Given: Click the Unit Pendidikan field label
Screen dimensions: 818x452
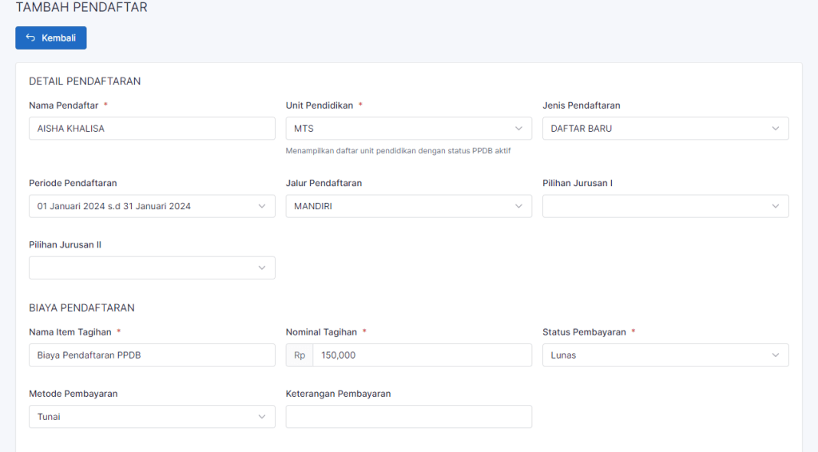Looking at the screenshot, I should tap(319, 105).
